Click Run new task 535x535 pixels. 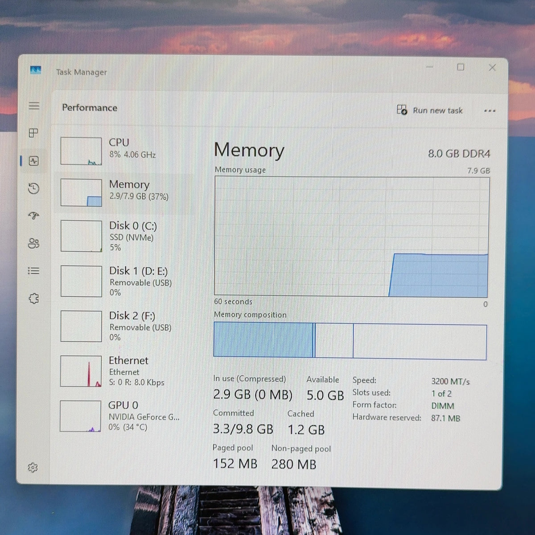click(x=430, y=110)
